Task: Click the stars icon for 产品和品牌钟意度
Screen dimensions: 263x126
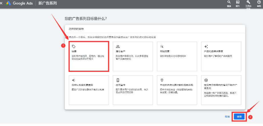Action: click(206, 46)
